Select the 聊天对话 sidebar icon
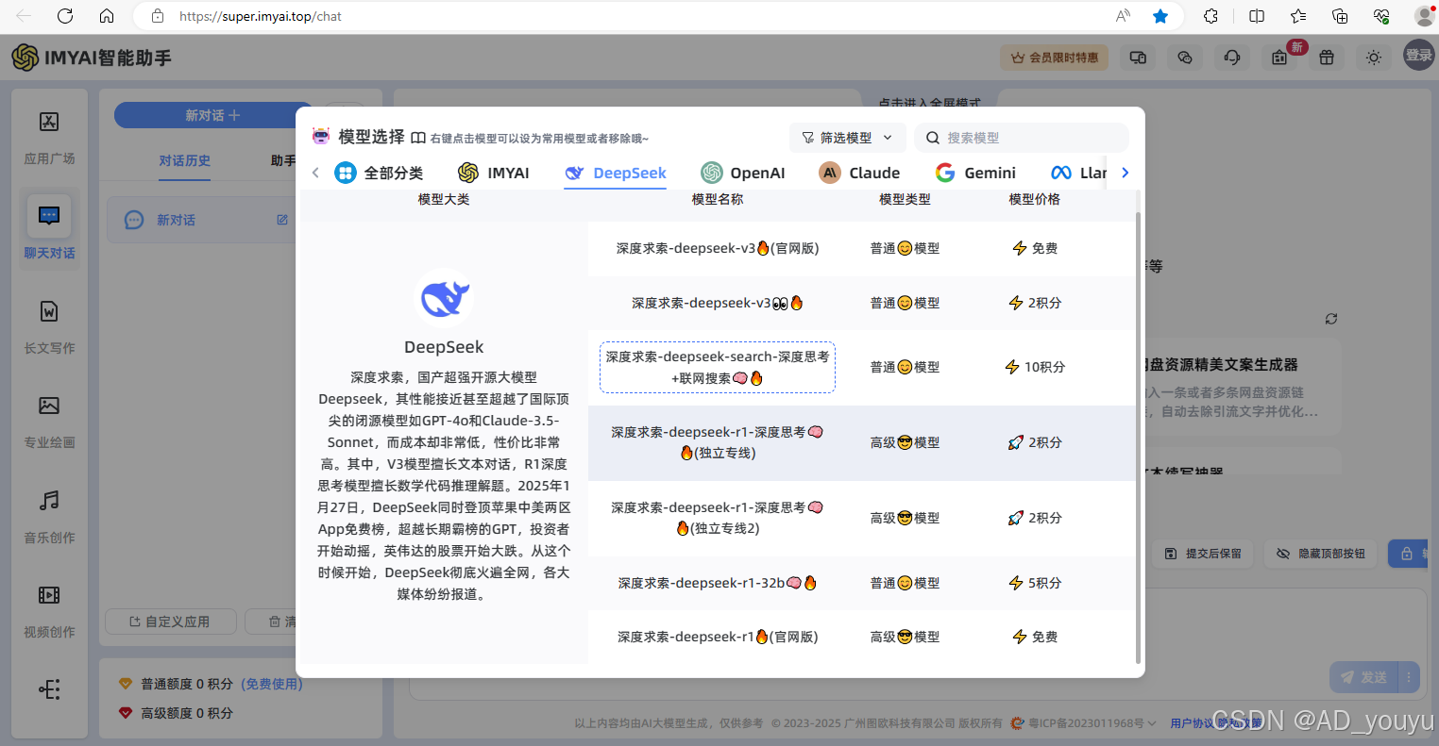The height and width of the screenshot is (746, 1439). pyautogui.click(x=49, y=216)
